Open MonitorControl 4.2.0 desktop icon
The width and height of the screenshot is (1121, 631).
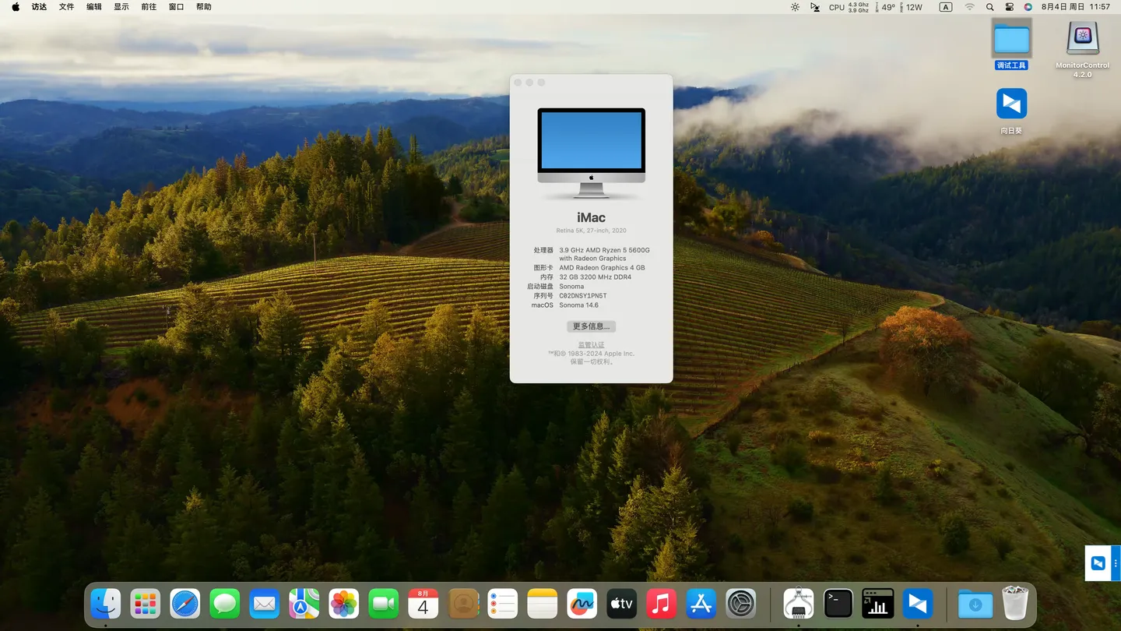click(1082, 39)
